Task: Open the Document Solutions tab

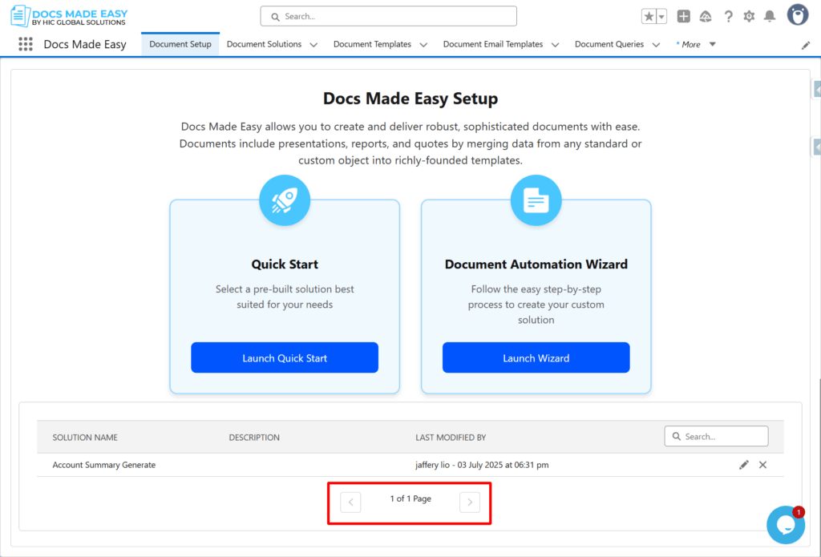Action: [x=264, y=45]
